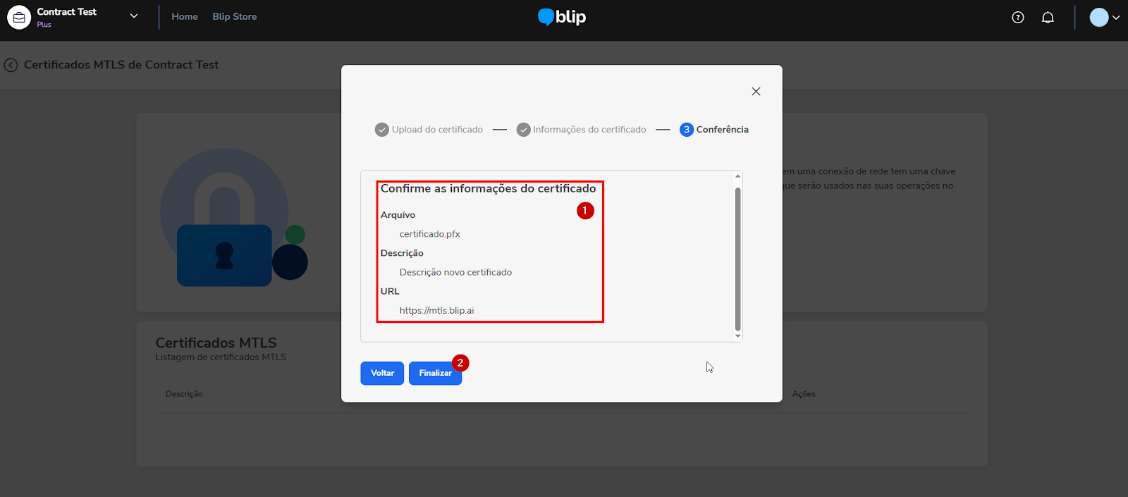1128x497 pixels.
Task: Click the scrollbar down arrow in confirmation panel
Action: pyautogui.click(x=738, y=336)
